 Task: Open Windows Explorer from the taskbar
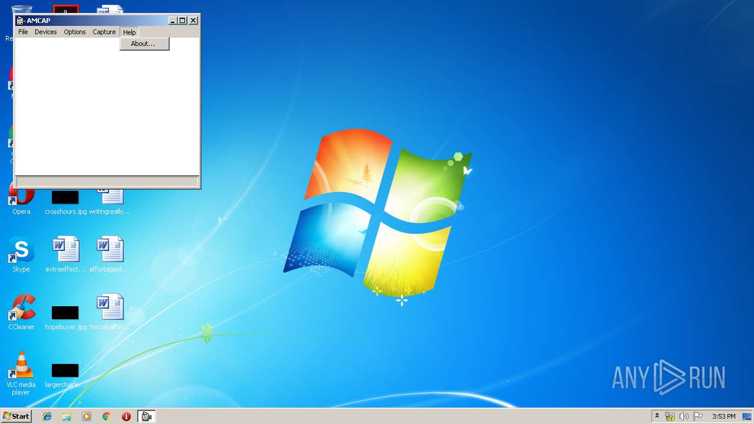click(x=67, y=416)
